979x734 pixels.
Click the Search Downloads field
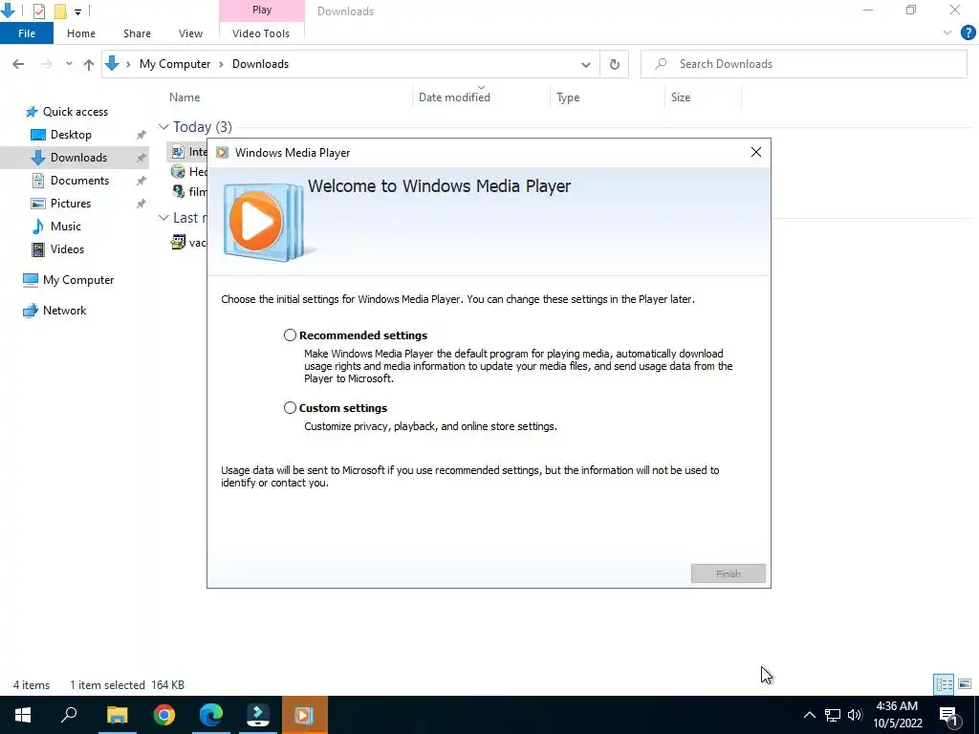coord(803,64)
